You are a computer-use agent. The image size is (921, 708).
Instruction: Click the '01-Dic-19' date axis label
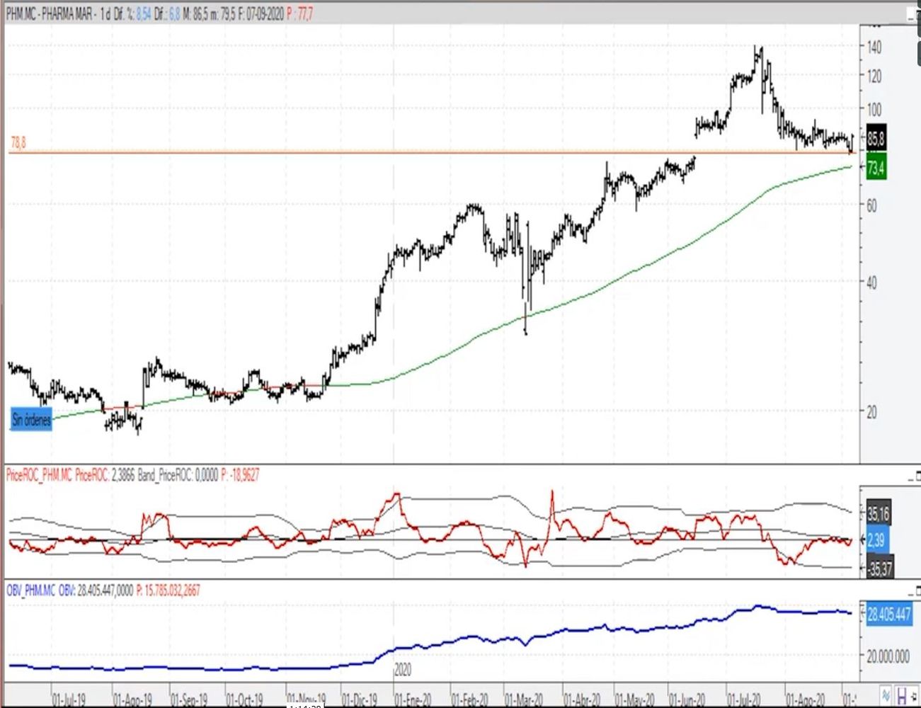359,700
